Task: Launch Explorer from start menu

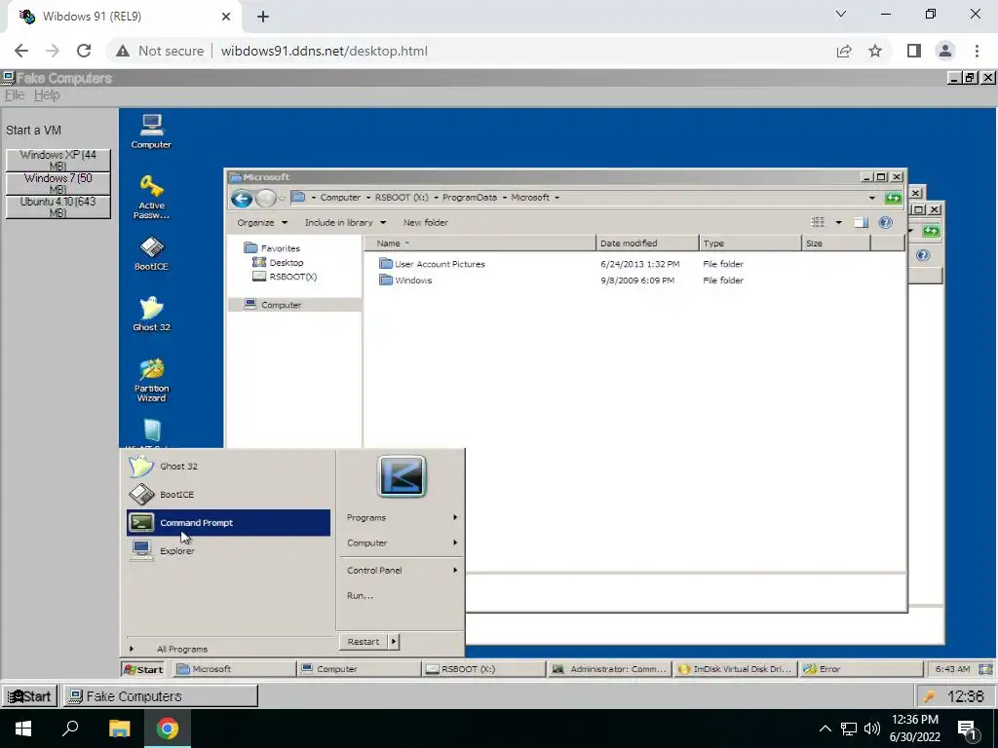Action: pyautogui.click(x=228, y=551)
